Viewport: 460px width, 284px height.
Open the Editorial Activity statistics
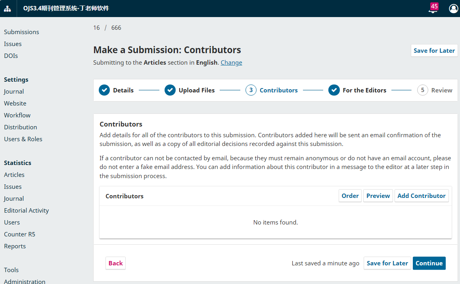pos(26,210)
